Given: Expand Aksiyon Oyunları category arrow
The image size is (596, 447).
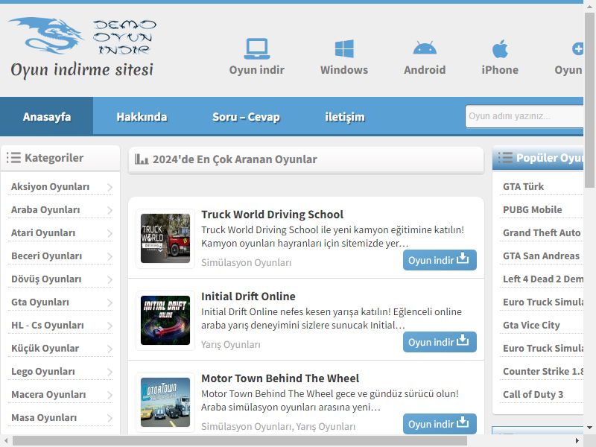Looking at the screenshot, I should coord(110,187).
